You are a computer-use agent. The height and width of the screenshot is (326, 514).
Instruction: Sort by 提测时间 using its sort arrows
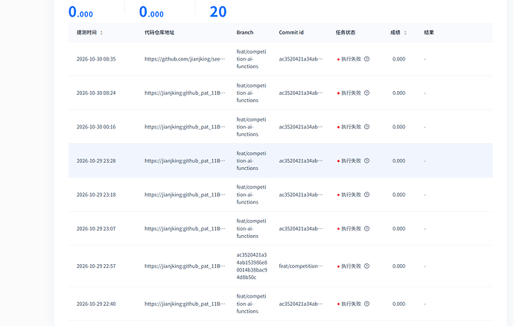pyautogui.click(x=101, y=33)
